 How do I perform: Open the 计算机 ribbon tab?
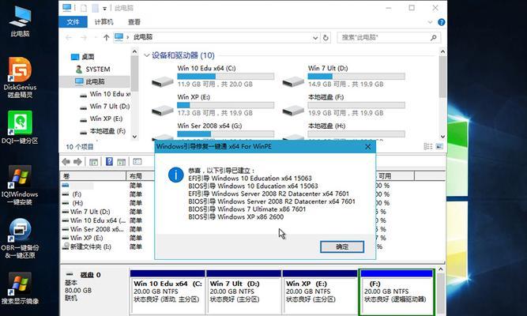[104, 22]
